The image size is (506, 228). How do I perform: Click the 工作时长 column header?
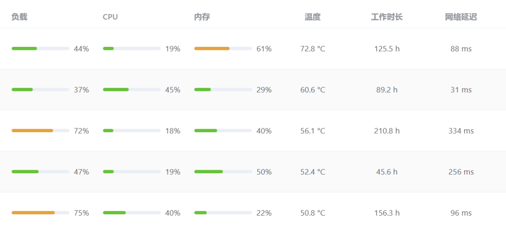[386, 17]
